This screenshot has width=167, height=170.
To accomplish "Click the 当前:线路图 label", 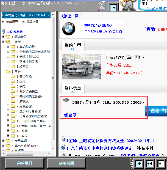I will point(14,32).
